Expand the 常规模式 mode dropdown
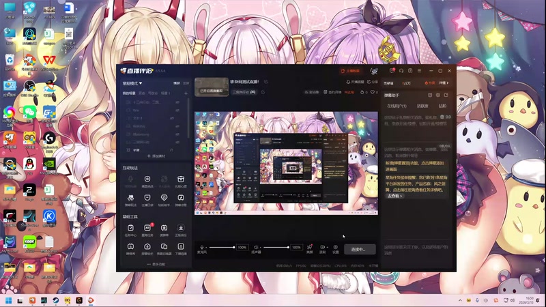 point(132,83)
